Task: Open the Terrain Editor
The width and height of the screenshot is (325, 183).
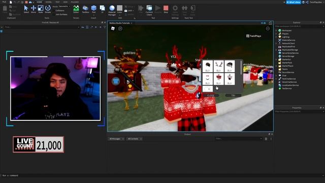Action: coord(76,9)
